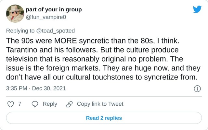
Task: Like the tweet with the heart icon
Action: pyautogui.click(x=11, y=104)
